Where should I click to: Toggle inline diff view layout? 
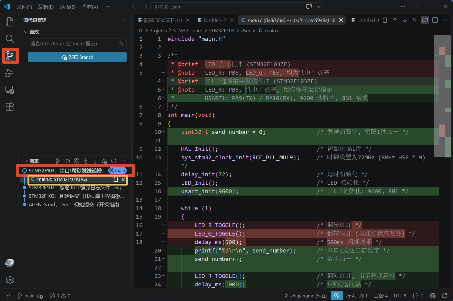pos(435,20)
